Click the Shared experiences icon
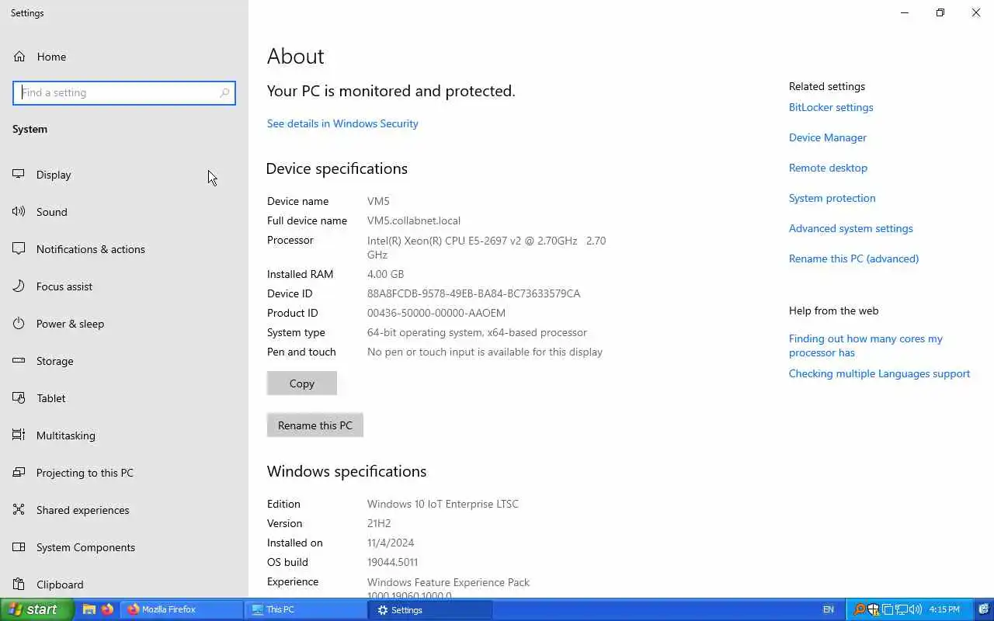Viewport: 994px width, 621px height. [19, 510]
